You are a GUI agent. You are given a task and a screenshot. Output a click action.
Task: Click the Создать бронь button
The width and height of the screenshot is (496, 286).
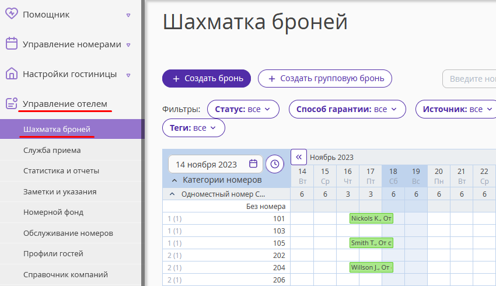[207, 78]
